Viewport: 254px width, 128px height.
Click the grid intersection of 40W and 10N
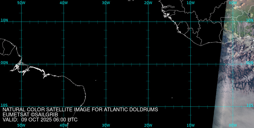point(63,22)
